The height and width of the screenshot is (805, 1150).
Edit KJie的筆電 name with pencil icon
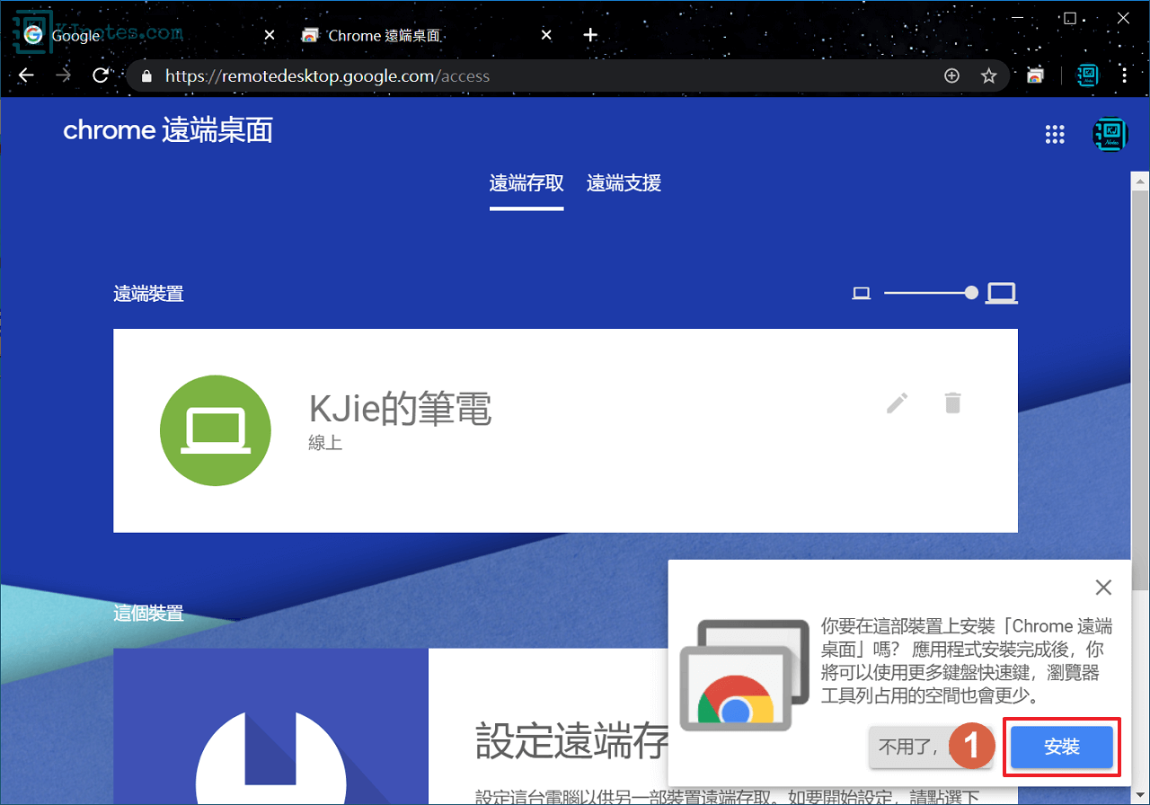point(897,402)
